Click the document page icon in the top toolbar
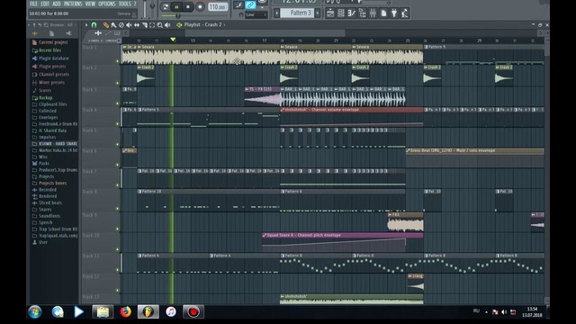Viewport: 576px width, 324px height. pyautogui.click(x=383, y=13)
